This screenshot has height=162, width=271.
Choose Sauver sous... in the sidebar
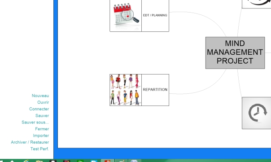pos(35,122)
